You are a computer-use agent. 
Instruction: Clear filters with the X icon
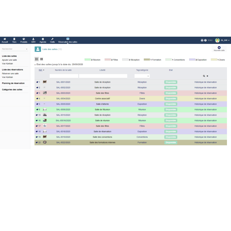207,76
